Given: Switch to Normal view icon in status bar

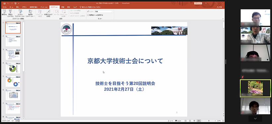Looking at the screenshot, I should pyautogui.click(x=186, y=121).
